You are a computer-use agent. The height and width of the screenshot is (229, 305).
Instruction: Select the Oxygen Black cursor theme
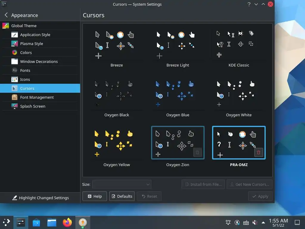click(x=116, y=98)
